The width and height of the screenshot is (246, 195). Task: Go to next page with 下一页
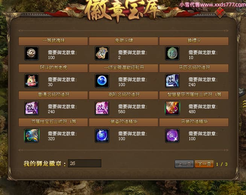tap(204, 164)
